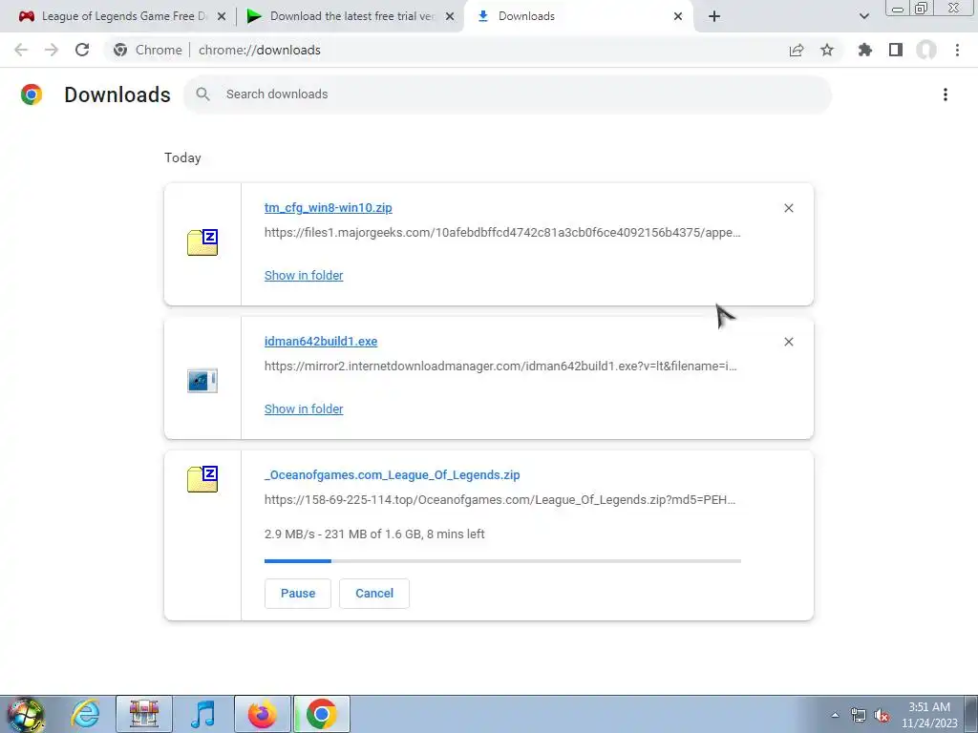Click the Chrome taskbar icon

(321, 714)
